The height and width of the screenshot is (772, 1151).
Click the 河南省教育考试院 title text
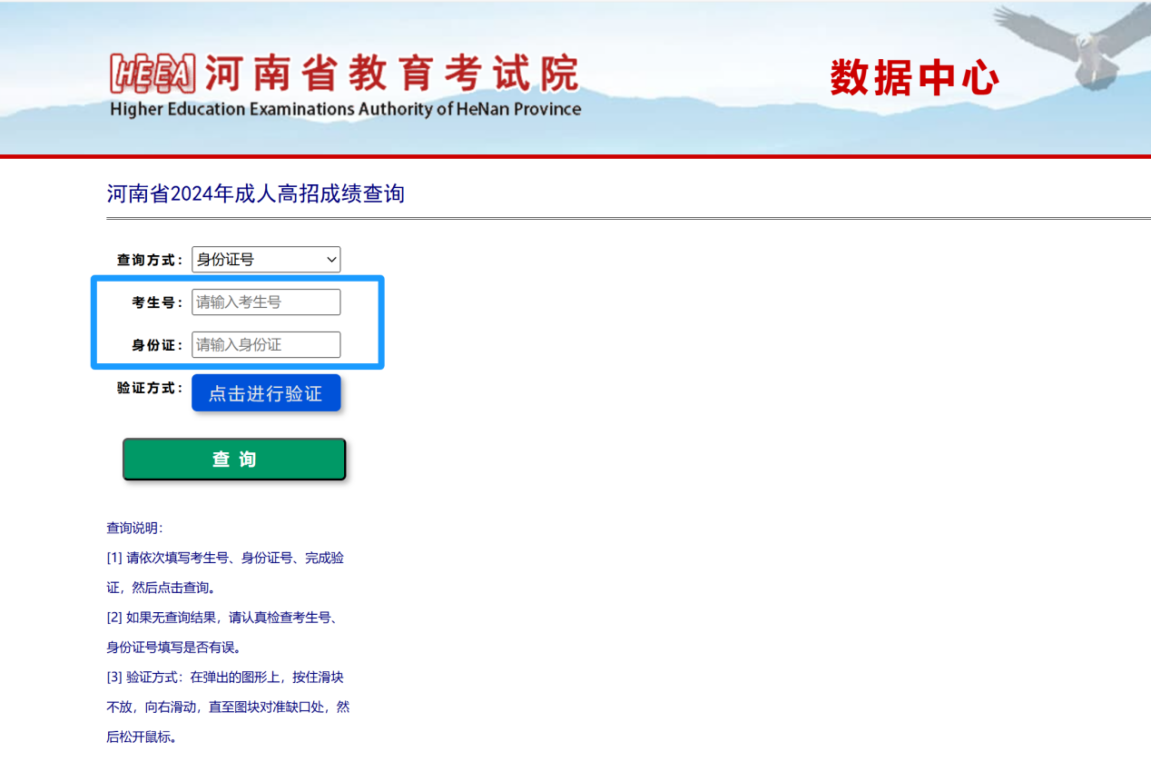[391, 73]
